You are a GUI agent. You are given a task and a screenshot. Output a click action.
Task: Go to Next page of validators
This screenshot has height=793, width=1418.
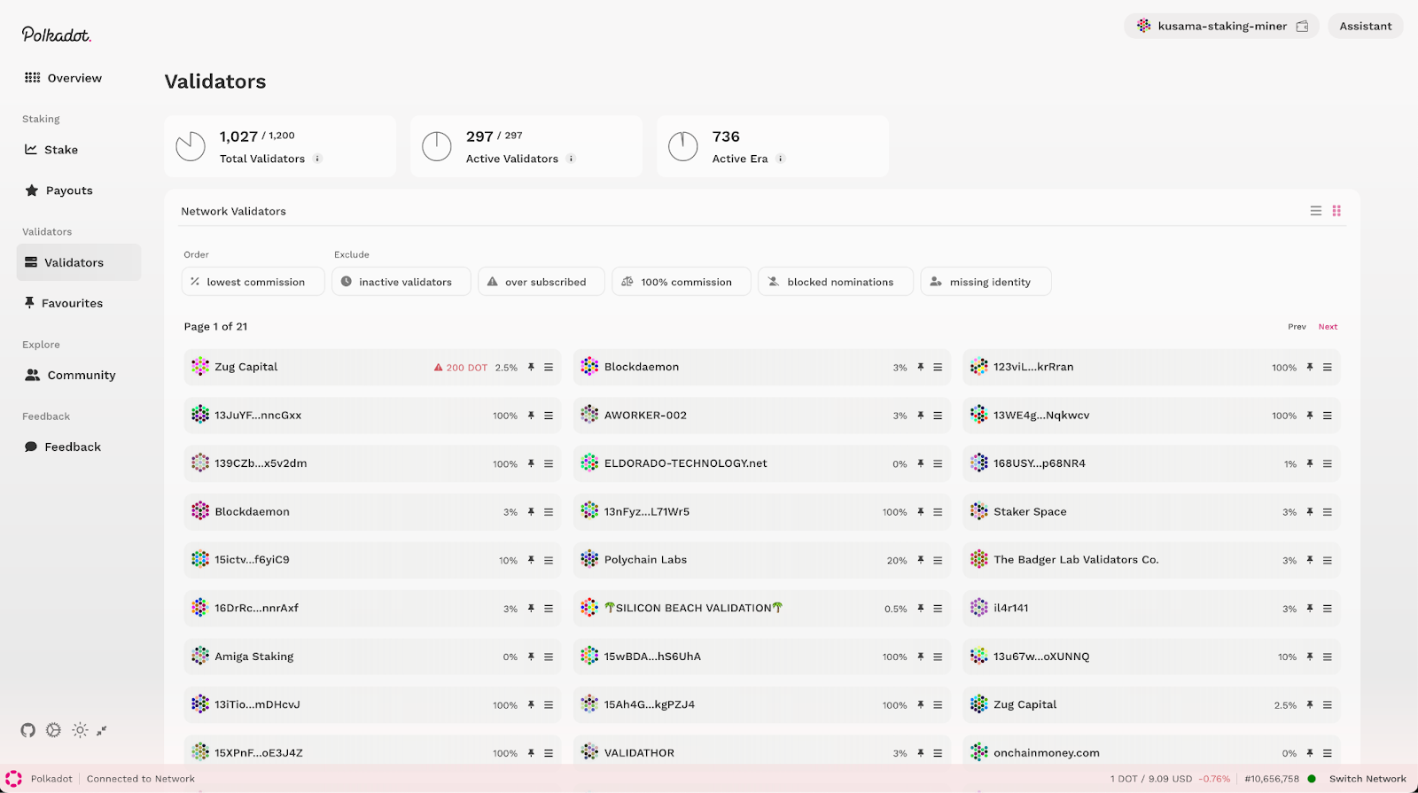pos(1328,327)
